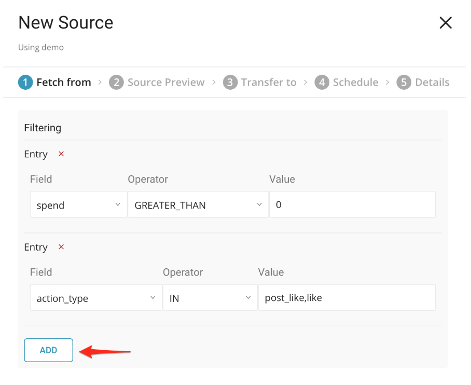Open the Details step
Image resolution: width=471 pixels, height=385 pixels.
tap(432, 82)
